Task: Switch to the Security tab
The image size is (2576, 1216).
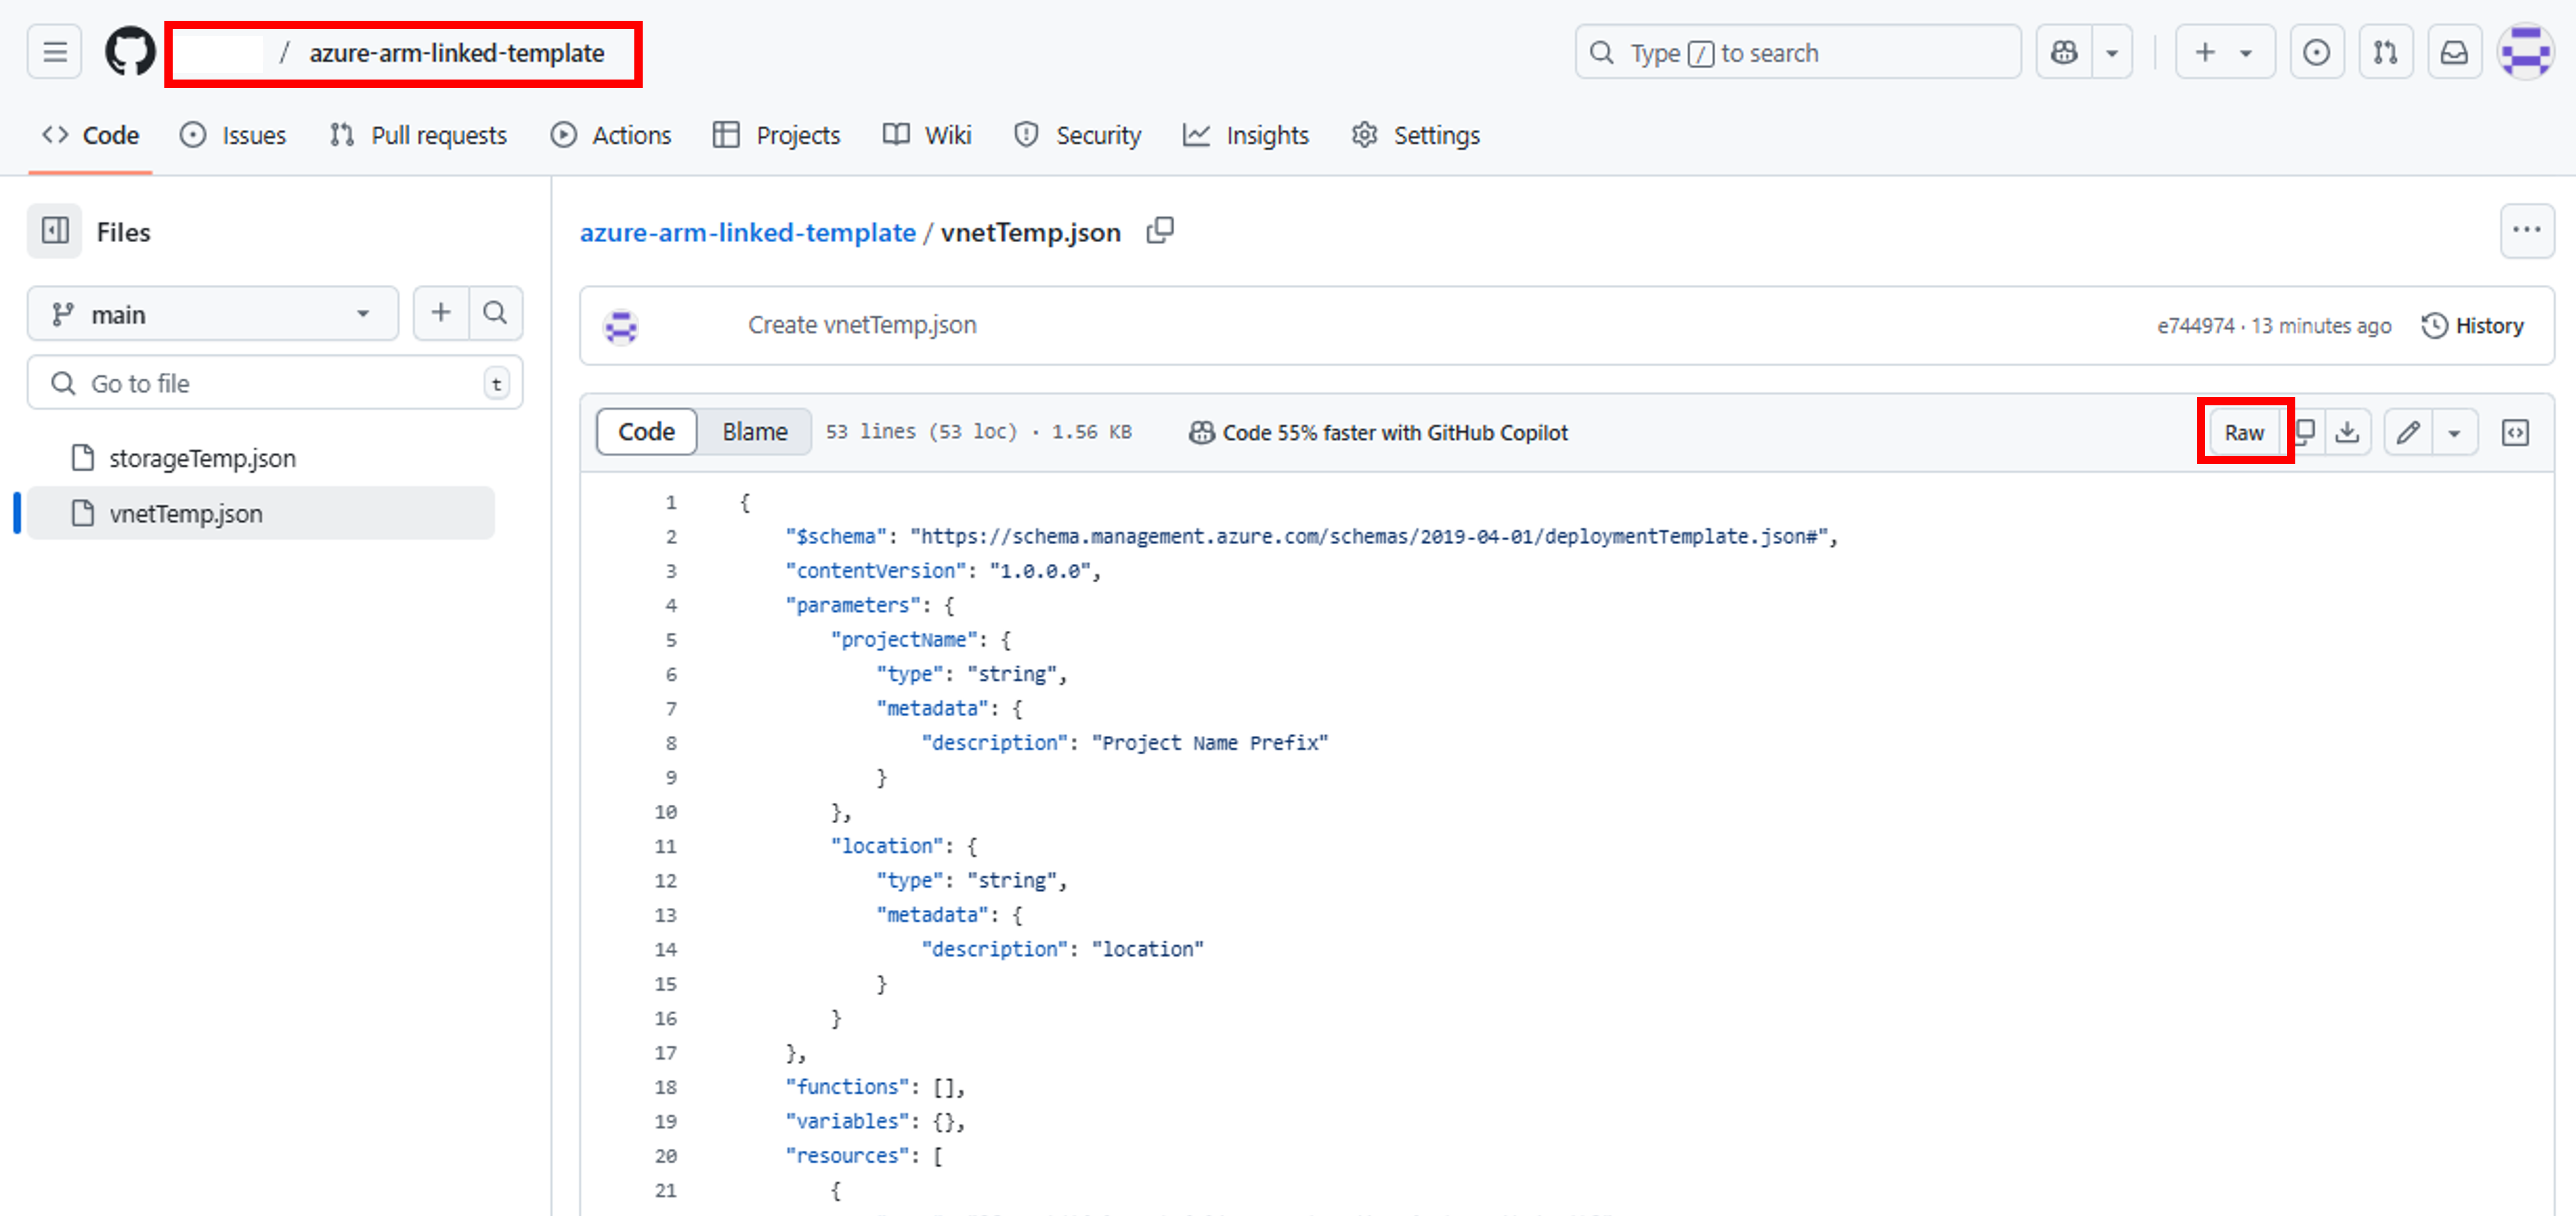Action: pyautogui.click(x=1098, y=135)
